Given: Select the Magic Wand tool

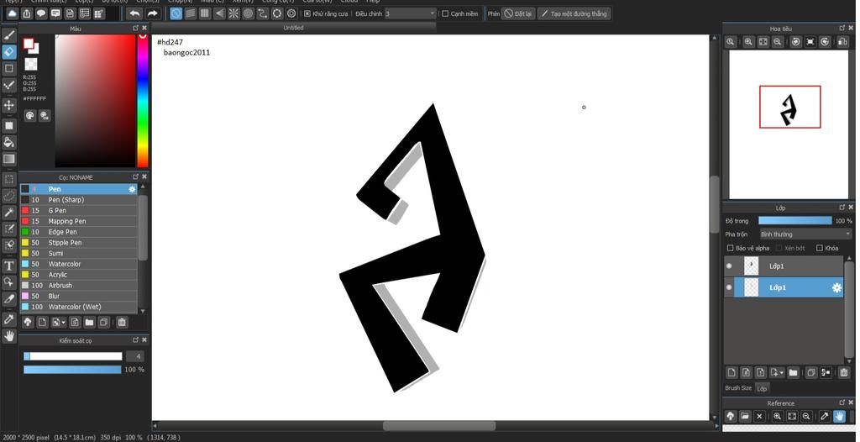Looking at the screenshot, I should 9,213.
